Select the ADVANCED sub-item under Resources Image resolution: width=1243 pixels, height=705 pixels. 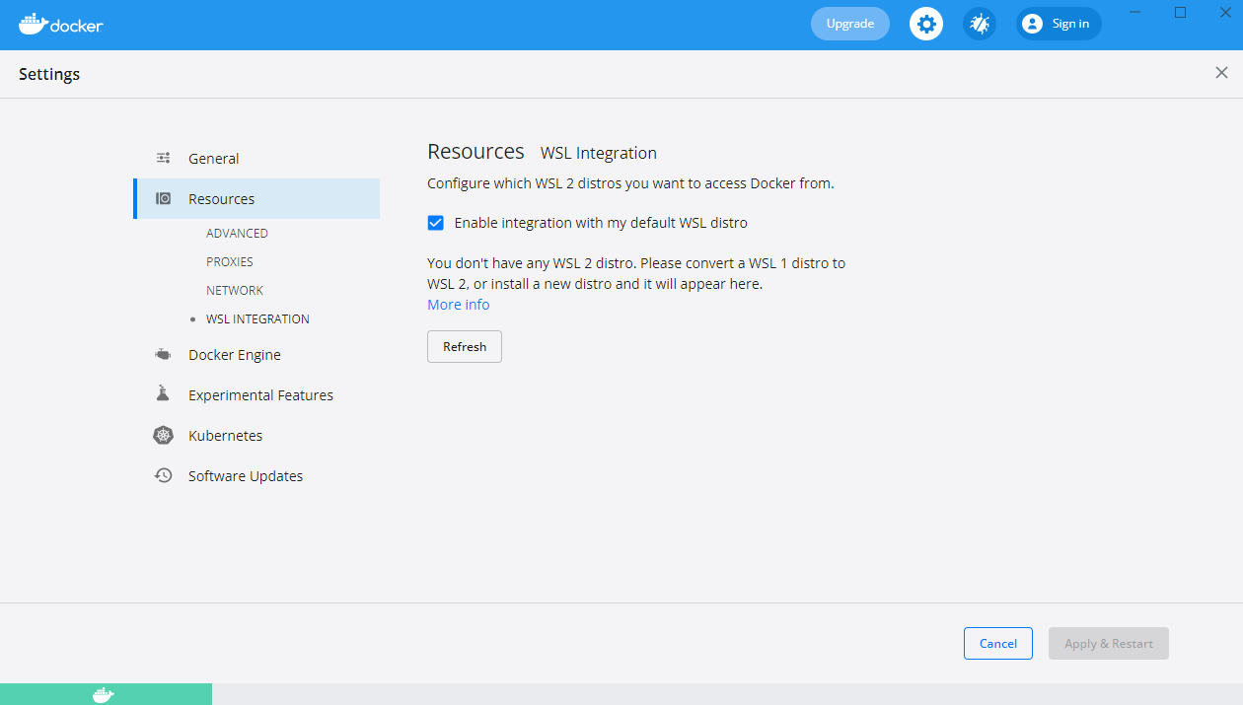pos(237,234)
